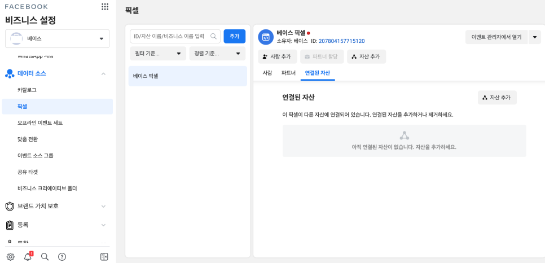Click the 베이스 픽셀 title in header
Viewport: 545px width, 263px height.
click(291, 33)
